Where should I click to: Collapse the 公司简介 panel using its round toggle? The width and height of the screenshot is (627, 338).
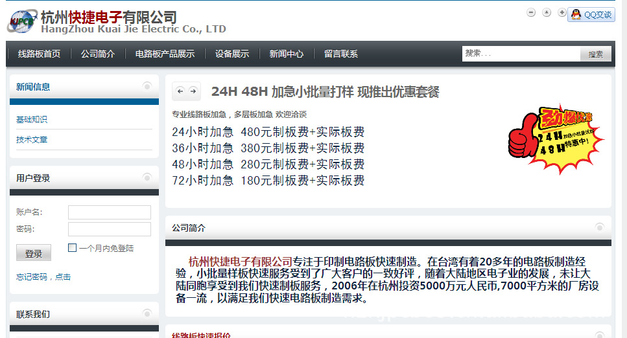tap(600, 227)
